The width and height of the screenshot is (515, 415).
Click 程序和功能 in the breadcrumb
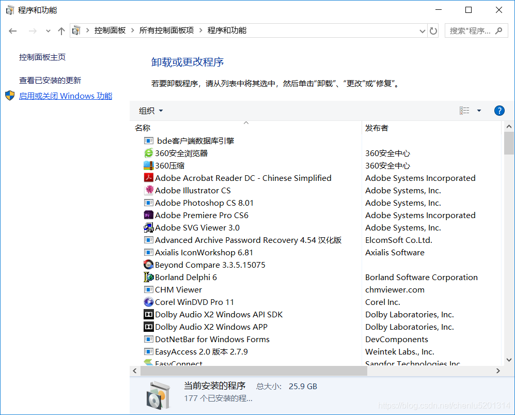tap(227, 30)
